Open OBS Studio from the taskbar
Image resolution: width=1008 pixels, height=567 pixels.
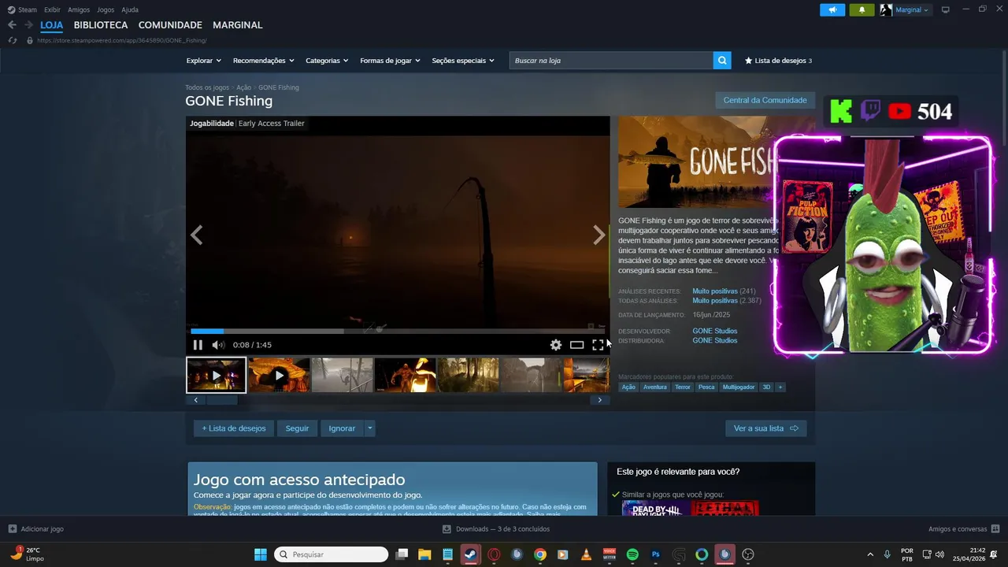point(748,554)
